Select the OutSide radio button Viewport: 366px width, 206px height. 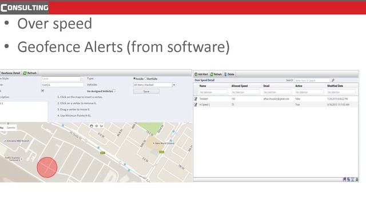145,78
